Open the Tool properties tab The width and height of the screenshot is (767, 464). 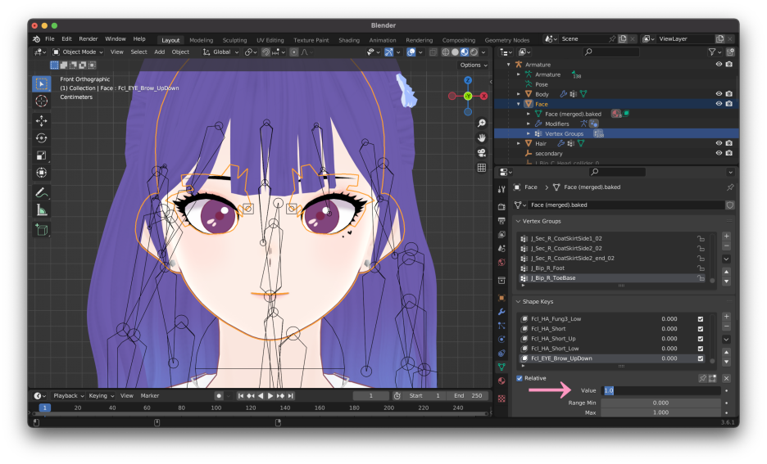coord(501,189)
